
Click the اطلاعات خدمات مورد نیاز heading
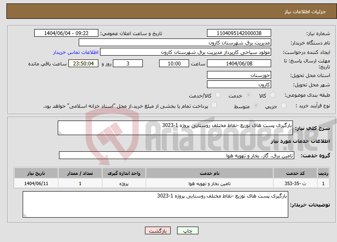pyautogui.click(x=300, y=141)
